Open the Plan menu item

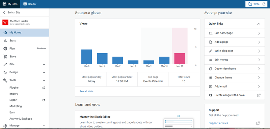(24, 49)
